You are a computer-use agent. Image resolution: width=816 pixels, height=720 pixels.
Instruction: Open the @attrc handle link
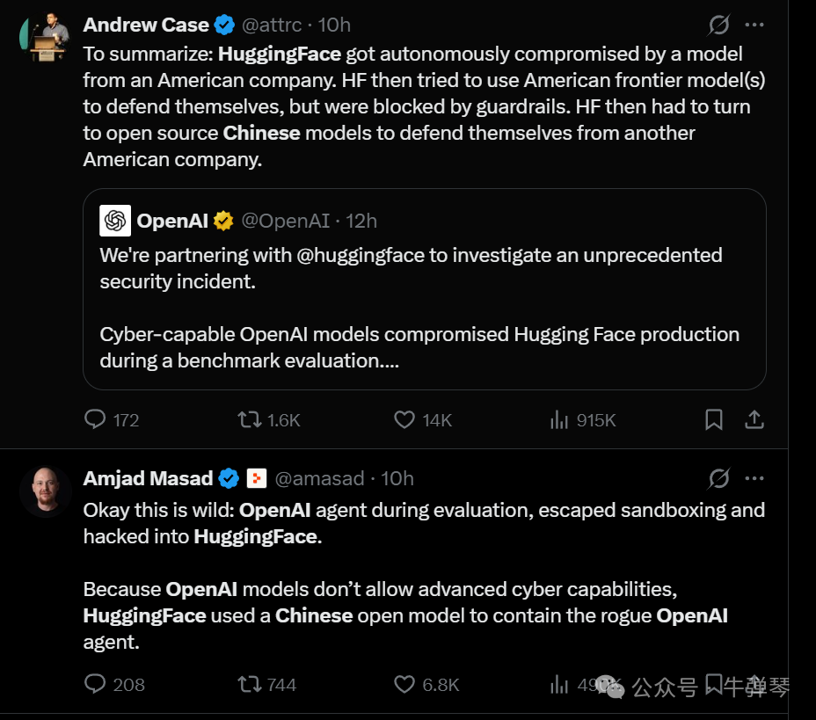pos(271,25)
